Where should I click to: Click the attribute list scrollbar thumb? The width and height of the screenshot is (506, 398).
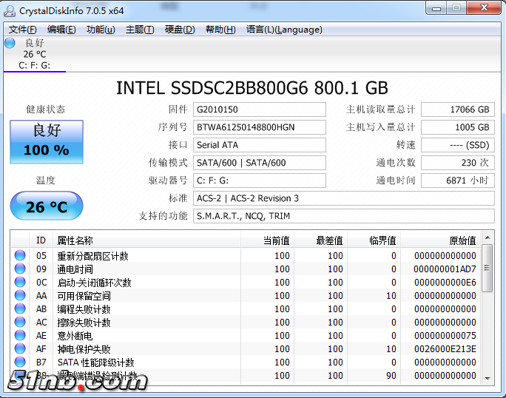tap(488, 268)
